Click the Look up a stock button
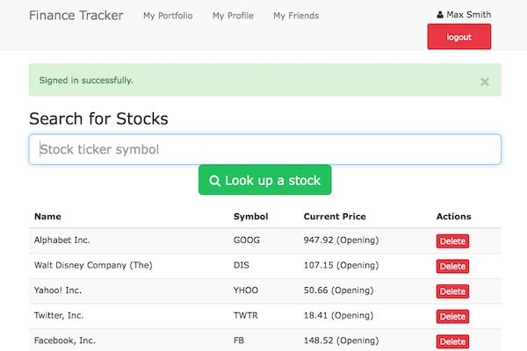Image resolution: width=527 pixels, height=351 pixels. point(264,180)
